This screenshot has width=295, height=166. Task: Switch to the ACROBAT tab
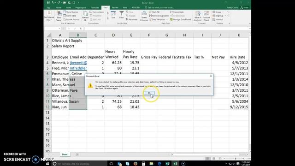(136, 8)
